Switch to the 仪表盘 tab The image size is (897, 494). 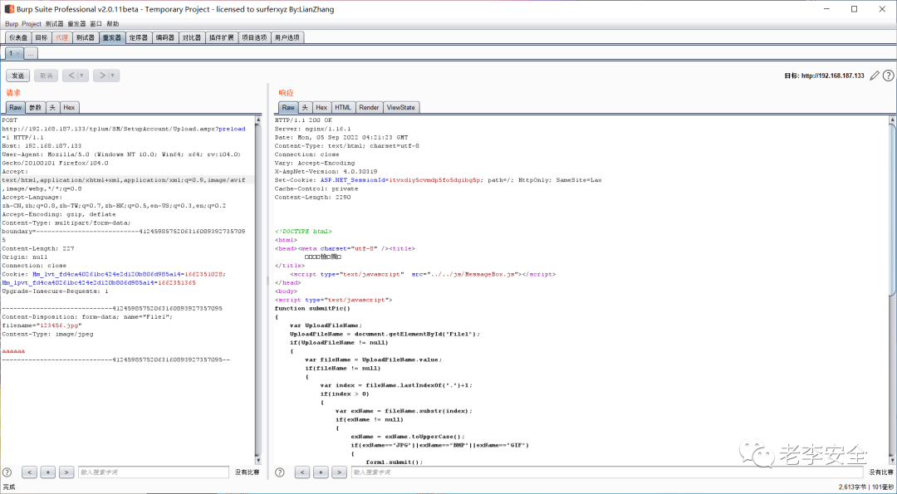point(17,37)
